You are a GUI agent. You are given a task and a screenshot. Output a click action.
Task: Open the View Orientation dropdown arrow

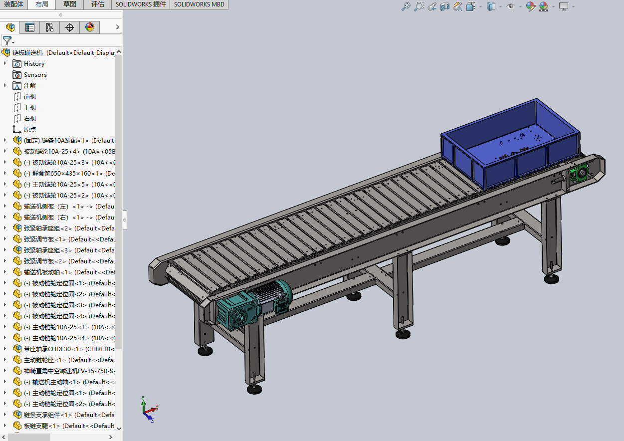(480, 6)
